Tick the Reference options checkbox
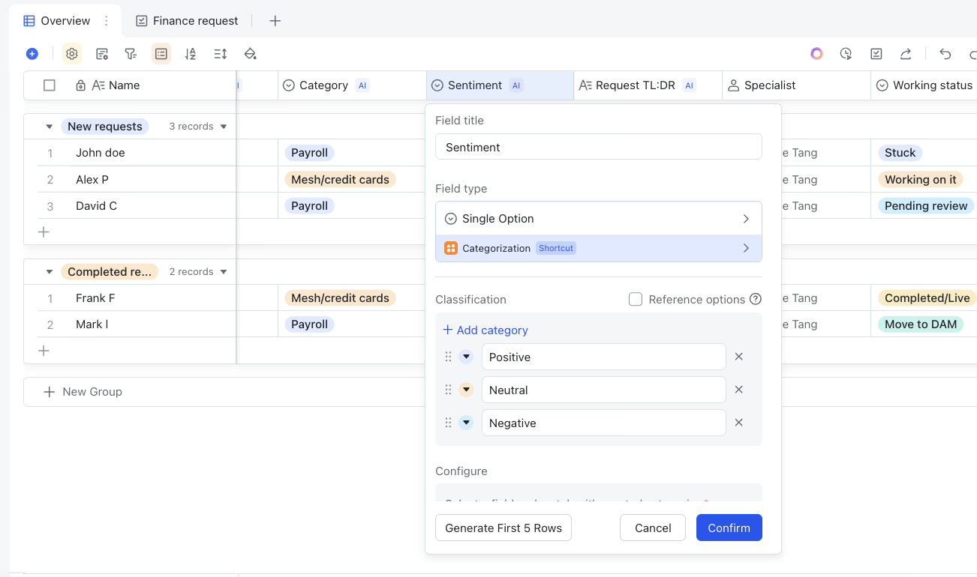The height and width of the screenshot is (577, 977). pyautogui.click(x=636, y=300)
